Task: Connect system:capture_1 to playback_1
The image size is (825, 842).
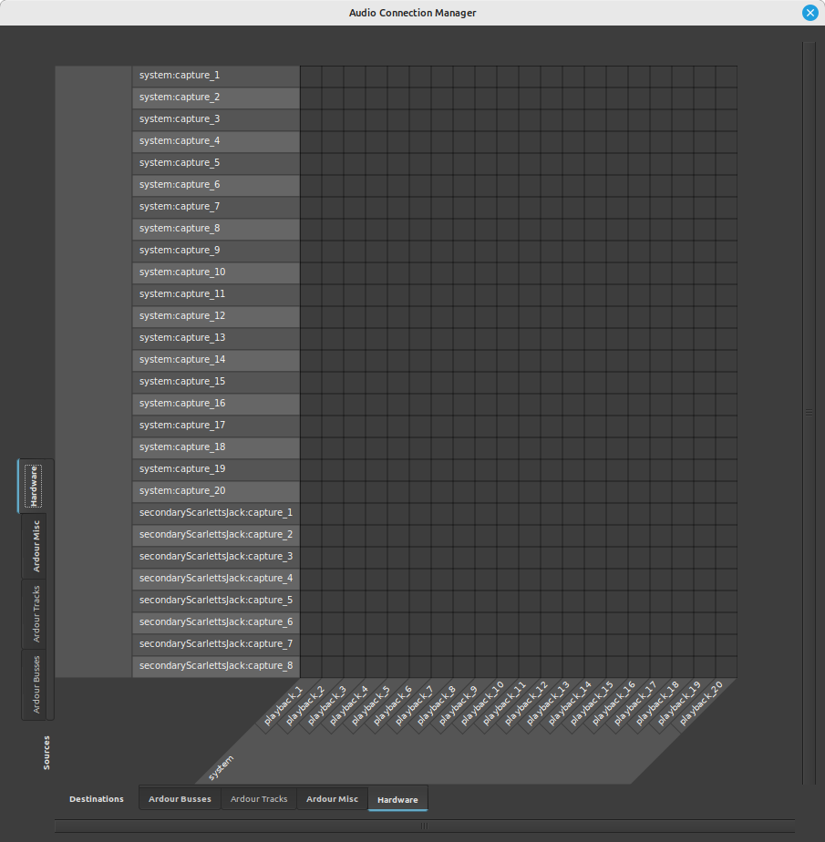Action: (312, 75)
